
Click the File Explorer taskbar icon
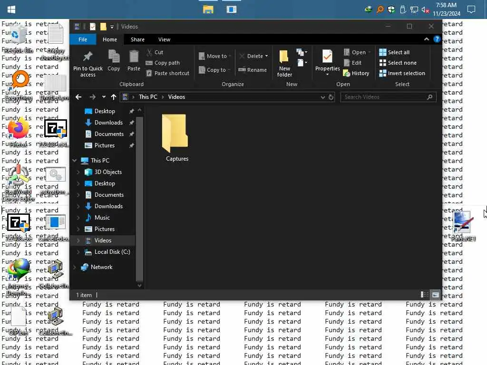point(208,10)
